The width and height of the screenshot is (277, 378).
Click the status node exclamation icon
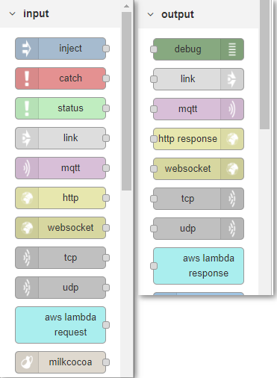coord(27,108)
